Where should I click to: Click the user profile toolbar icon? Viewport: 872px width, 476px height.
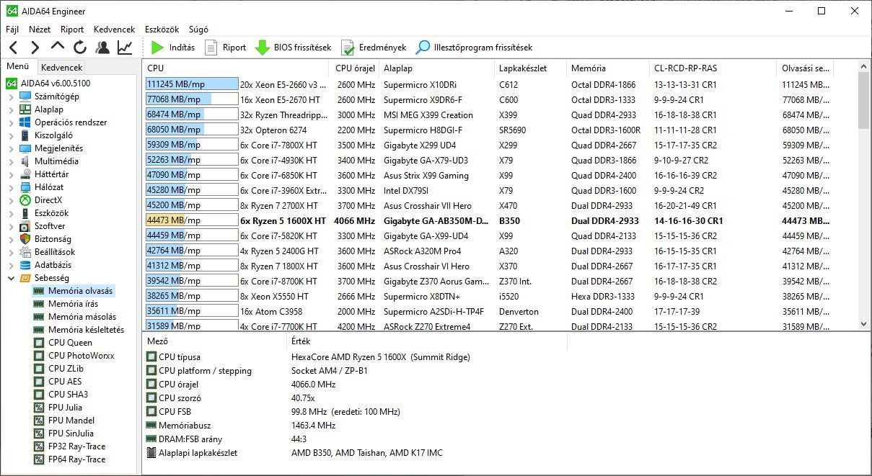pyautogui.click(x=102, y=48)
